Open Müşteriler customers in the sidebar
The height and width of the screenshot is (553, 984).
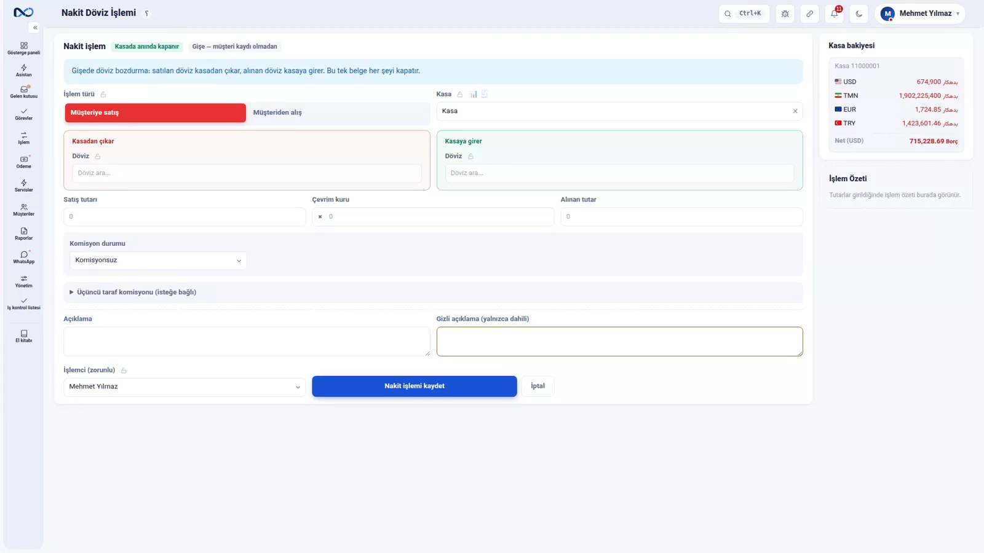pyautogui.click(x=23, y=210)
